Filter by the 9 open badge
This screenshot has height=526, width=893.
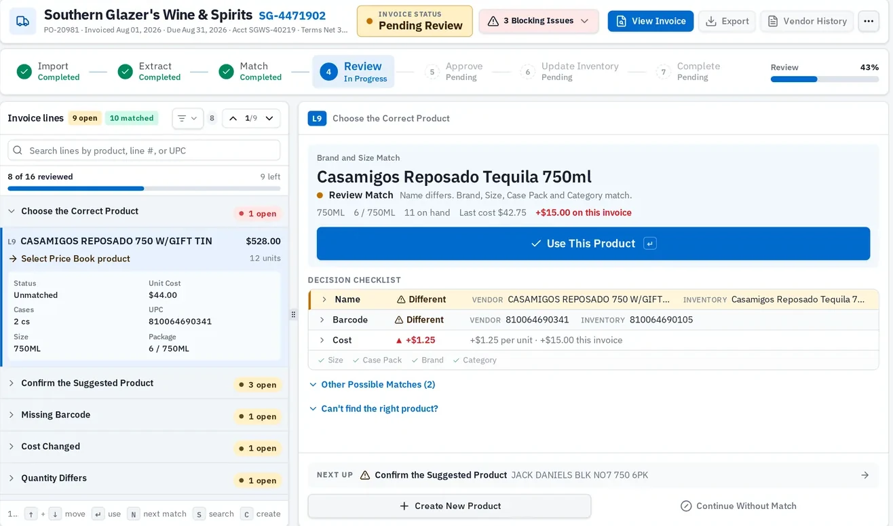click(x=85, y=118)
